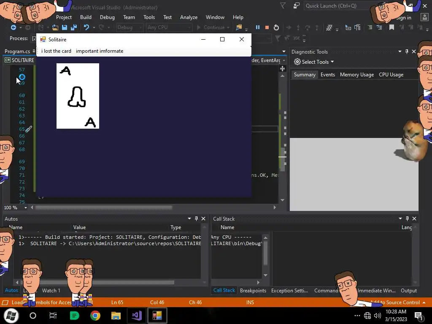Pin the Diagnostic Tools panel
This screenshot has width=432, height=324.
click(x=407, y=51)
